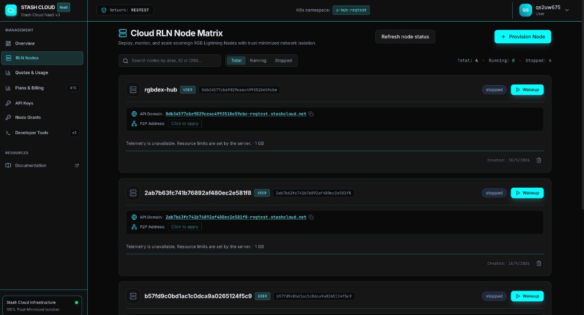Open the 2ab7b63fc741 API domain link
This screenshot has height=315, width=584.
coord(236,217)
